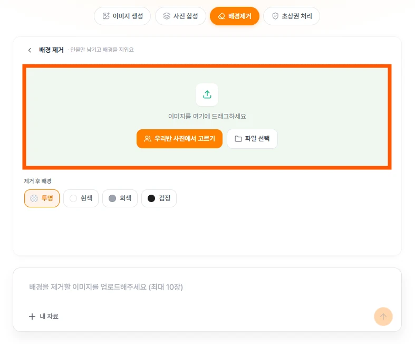Choose the black 검정 color dot
Screen dimensions: 415x344
(151, 198)
